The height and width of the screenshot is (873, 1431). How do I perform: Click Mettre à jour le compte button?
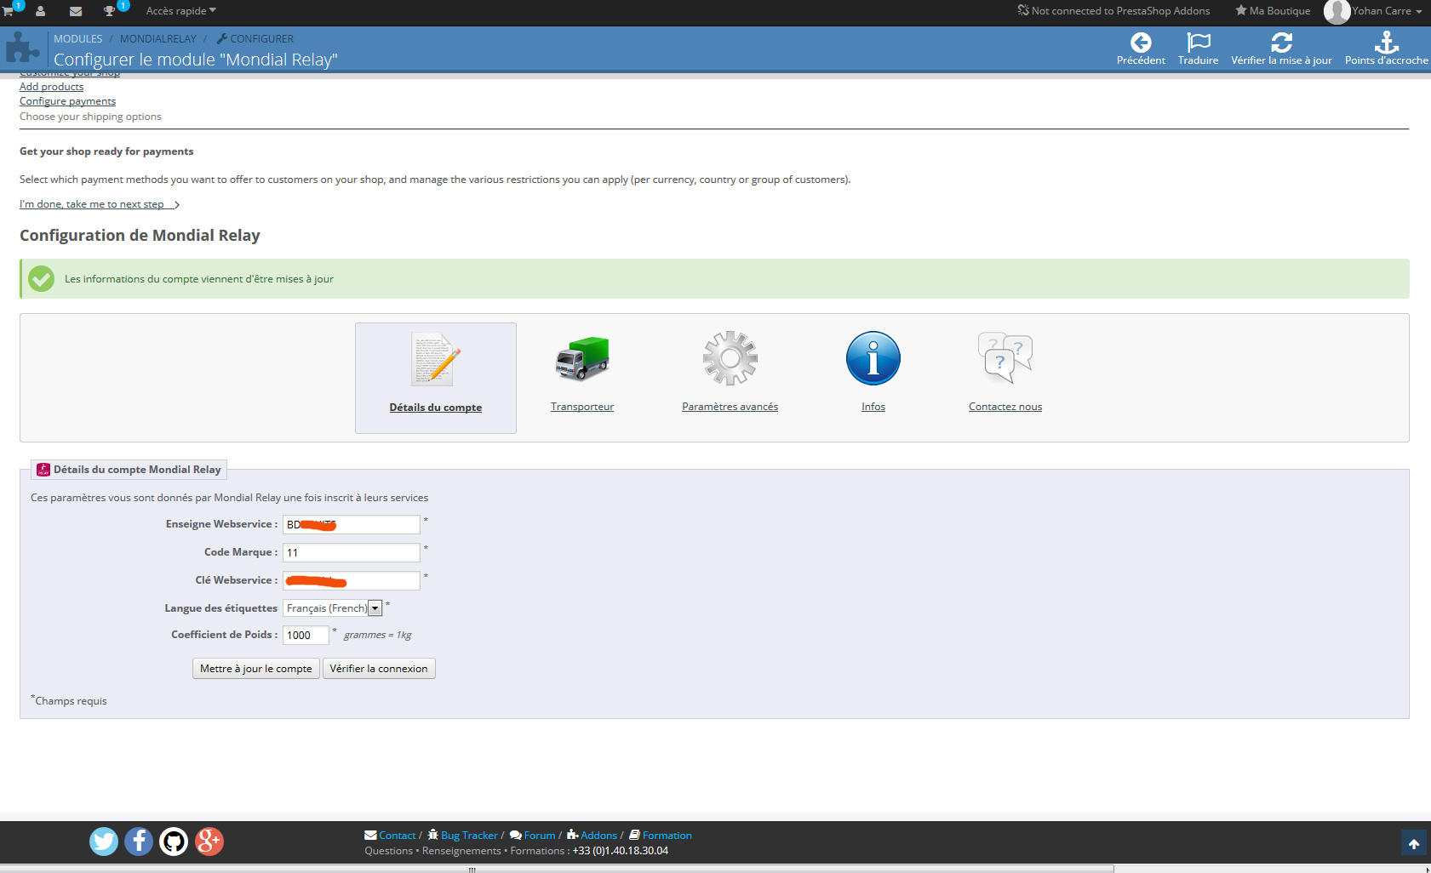pos(256,669)
